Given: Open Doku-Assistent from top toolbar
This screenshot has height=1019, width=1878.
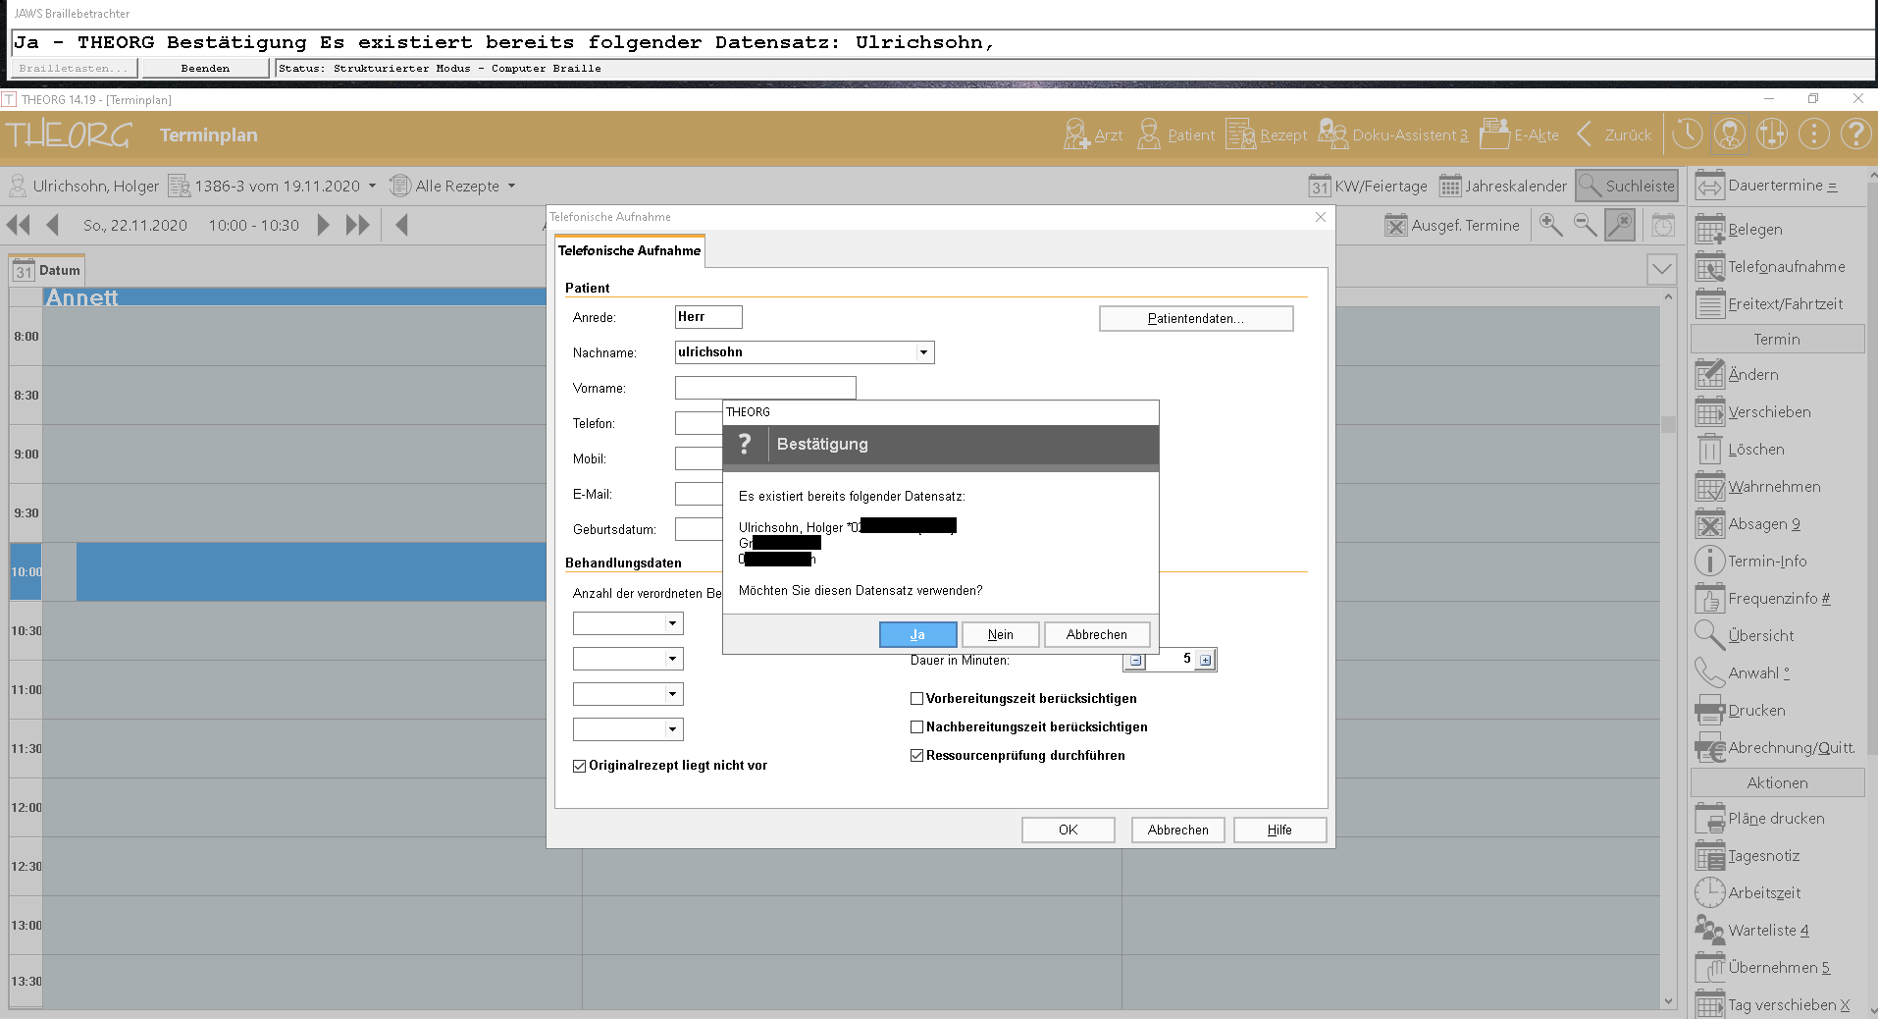Looking at the screenshot, I should (x=1332, y=134).
